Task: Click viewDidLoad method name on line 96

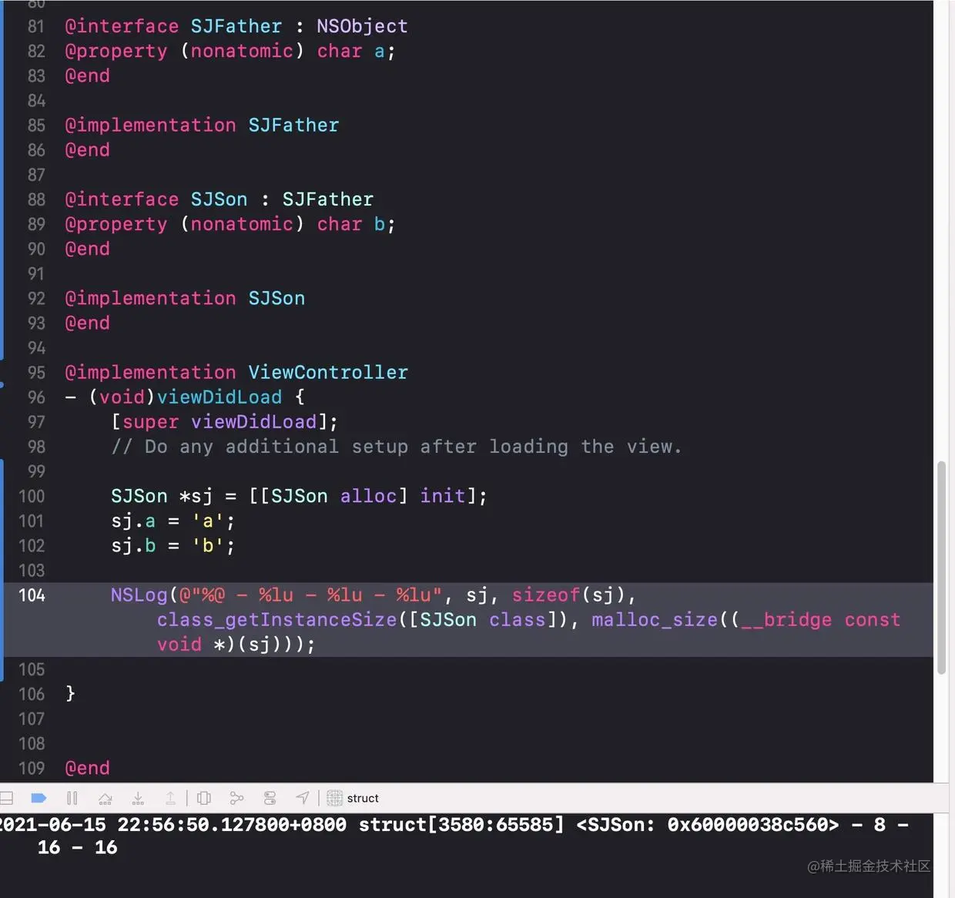Action: point(219,397)
